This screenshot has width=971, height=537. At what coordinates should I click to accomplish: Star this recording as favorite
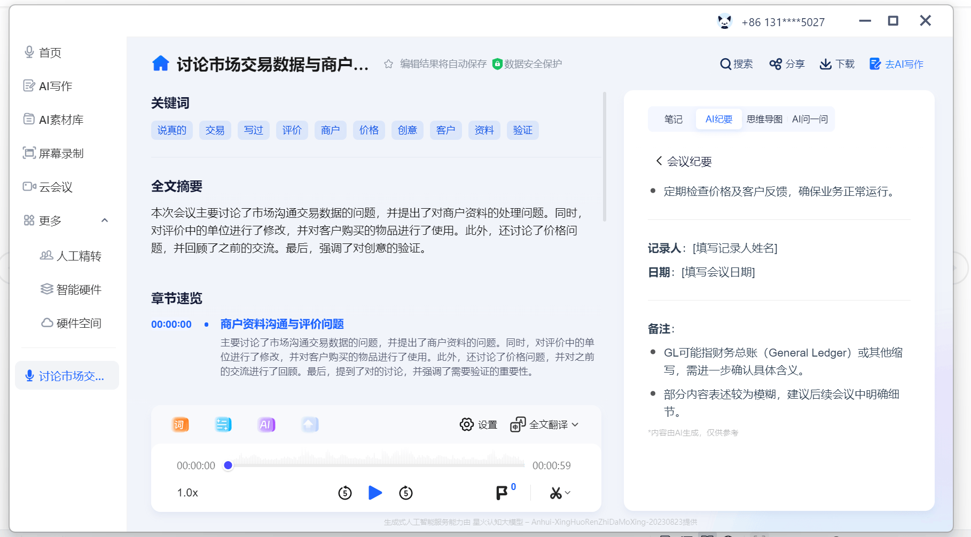388,64
